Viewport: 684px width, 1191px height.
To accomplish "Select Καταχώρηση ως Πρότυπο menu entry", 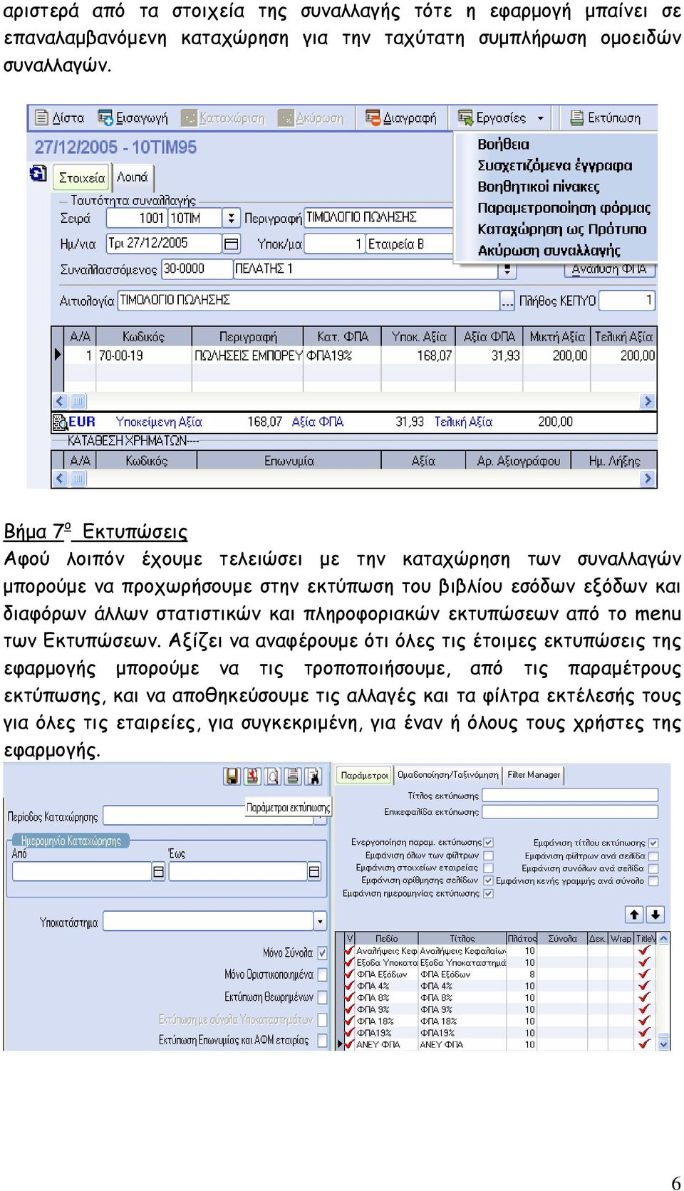I will point(561,229).
